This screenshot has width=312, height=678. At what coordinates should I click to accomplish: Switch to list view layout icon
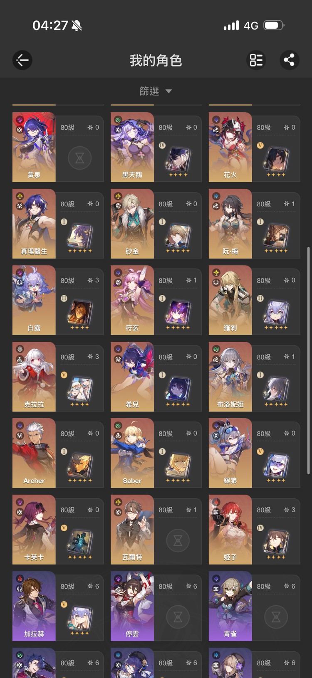coord(256,60)
